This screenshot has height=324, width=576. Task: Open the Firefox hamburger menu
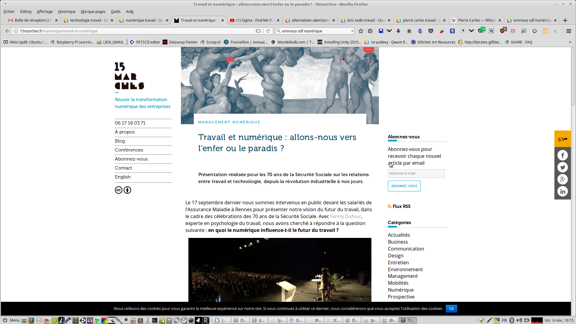click(x=568, y=31)
